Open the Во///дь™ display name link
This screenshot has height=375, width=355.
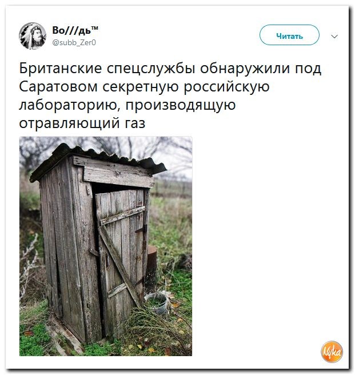pyautogui.click(x=75, y=30)
